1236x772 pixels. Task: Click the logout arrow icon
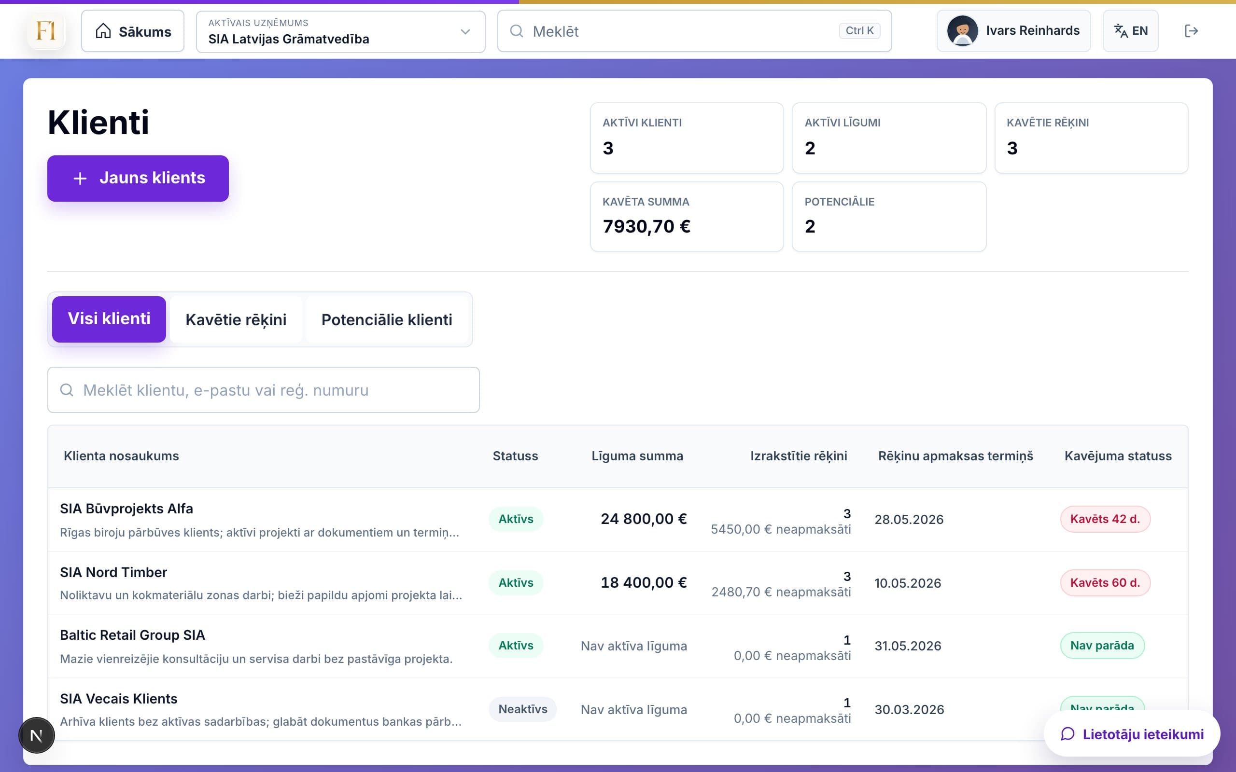click(1191, 31)
